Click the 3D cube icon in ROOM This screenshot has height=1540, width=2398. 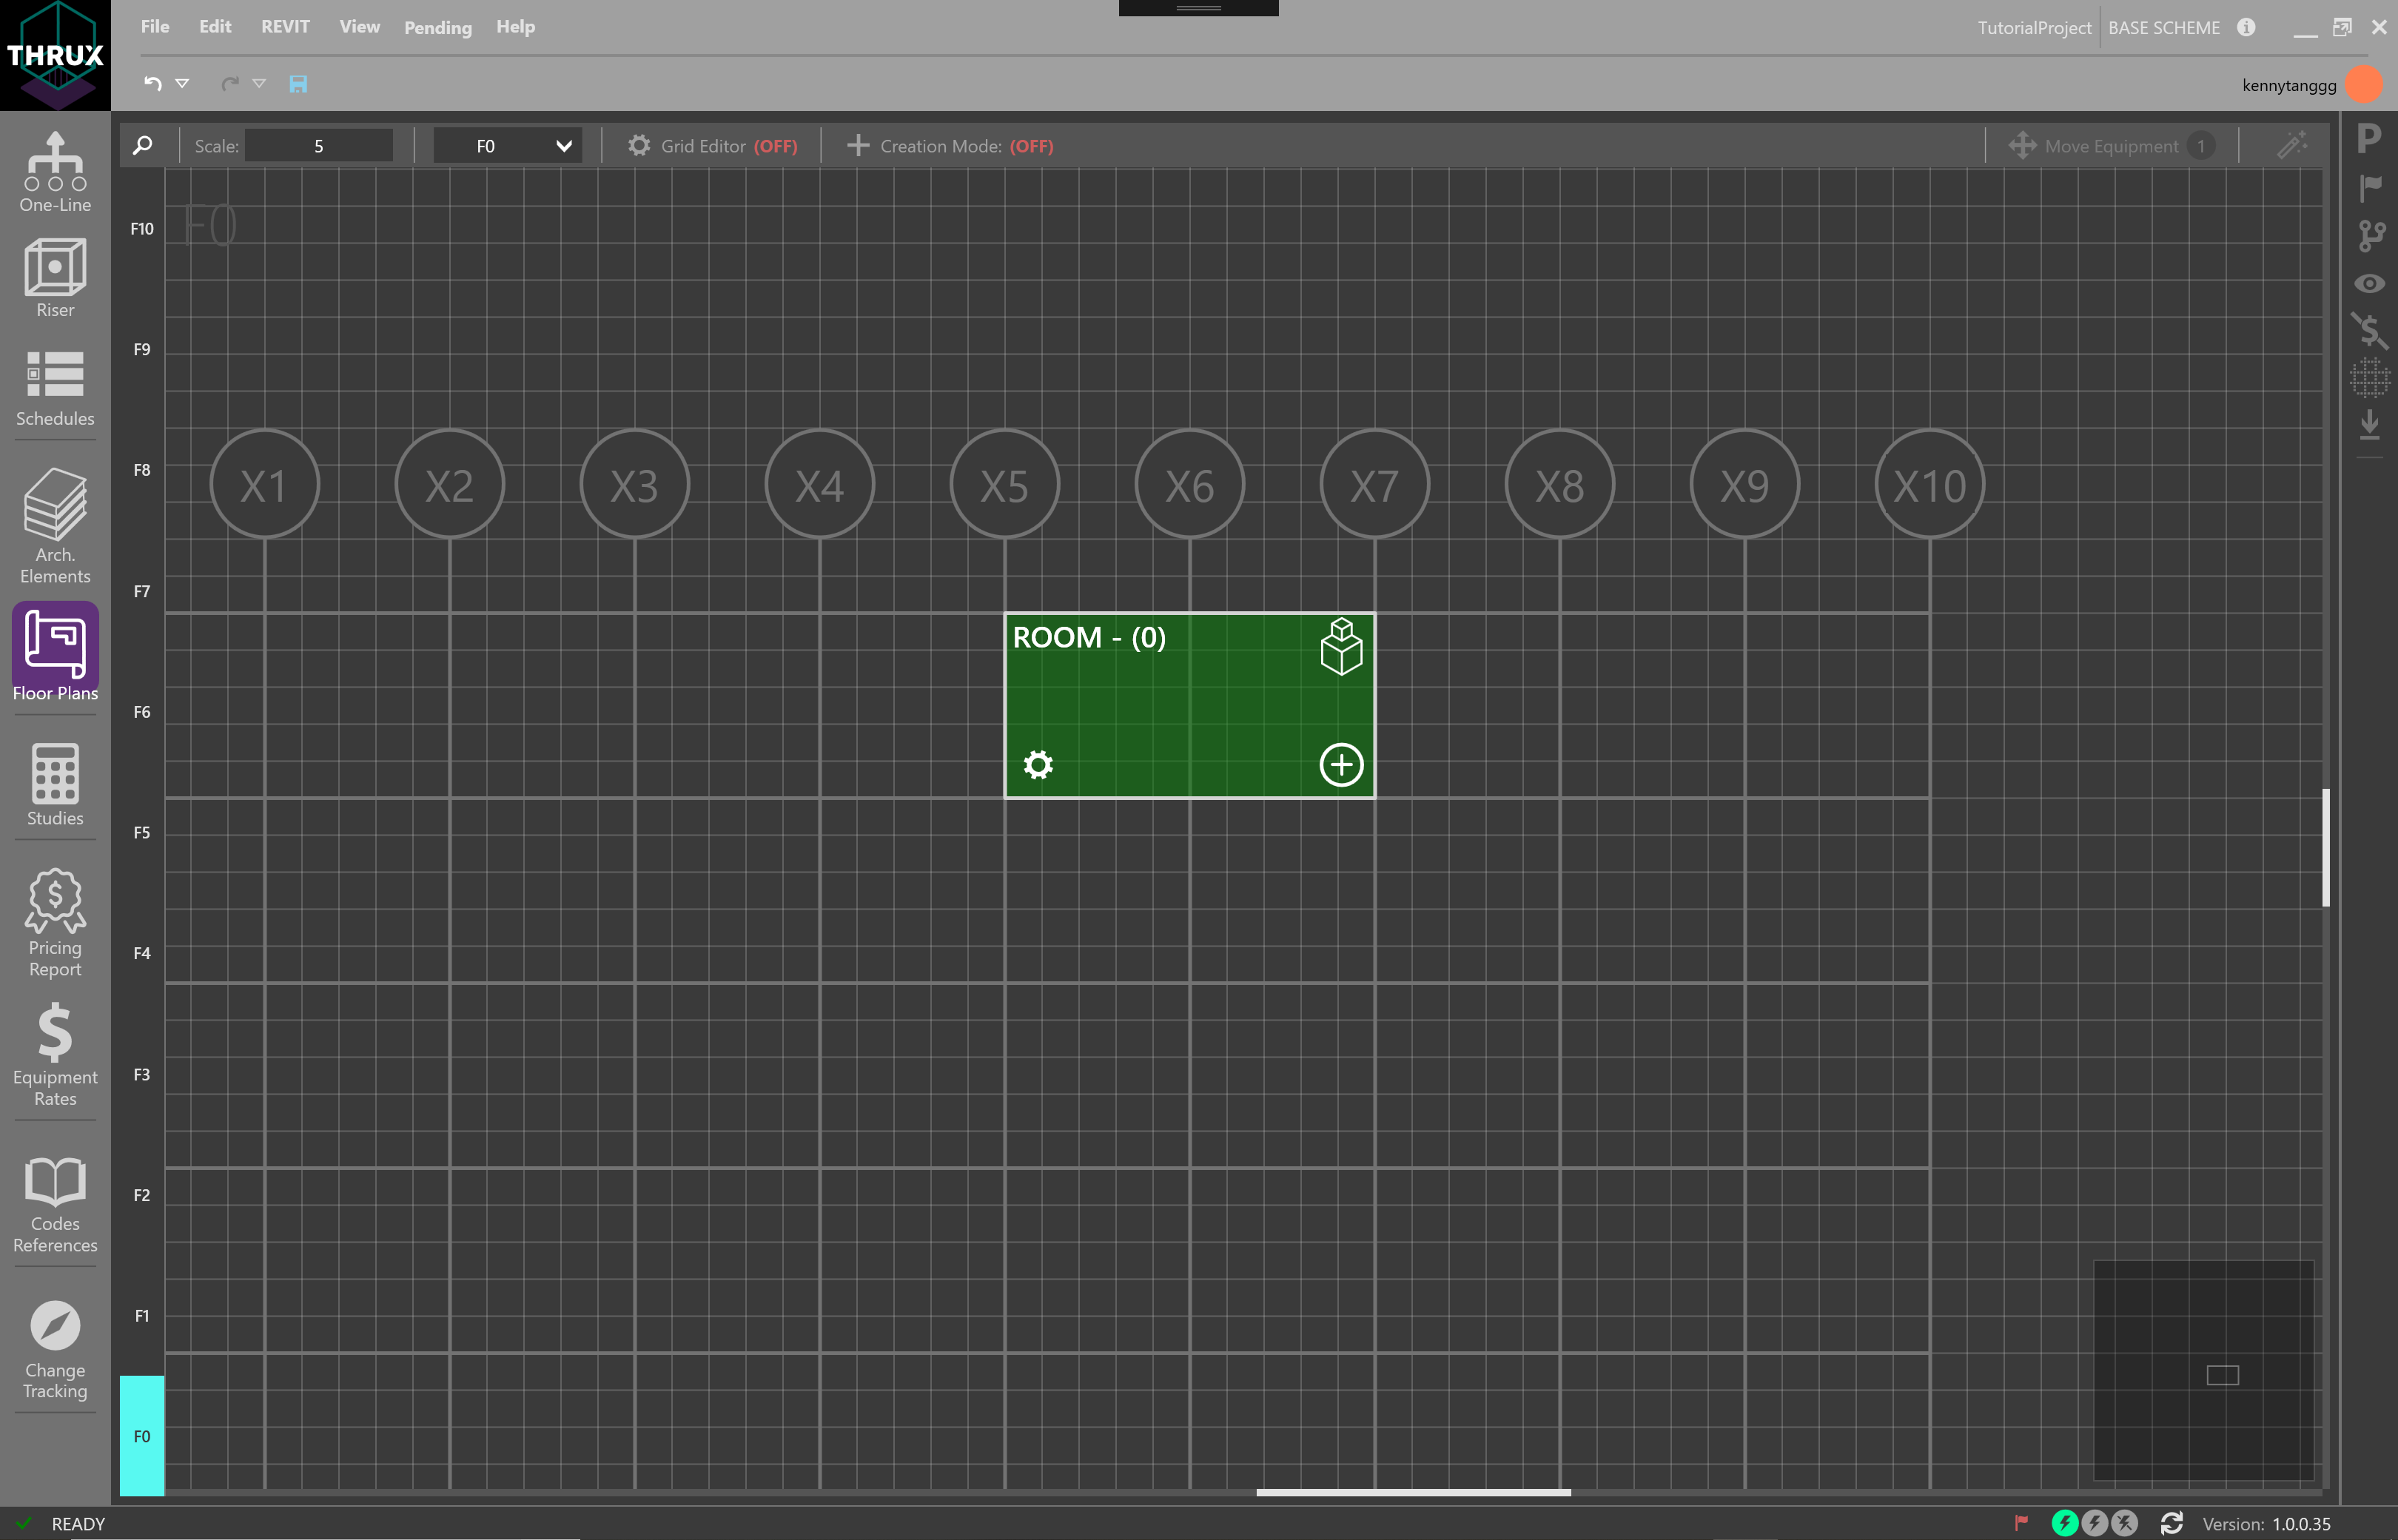tap(1341, 647)
